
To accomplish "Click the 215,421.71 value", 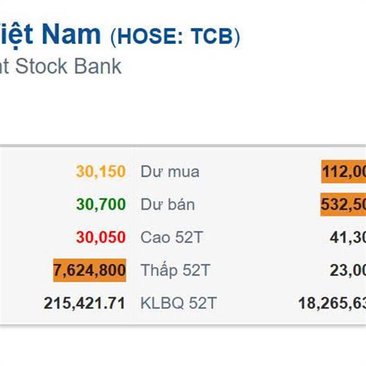I will (x=84, y=303).
